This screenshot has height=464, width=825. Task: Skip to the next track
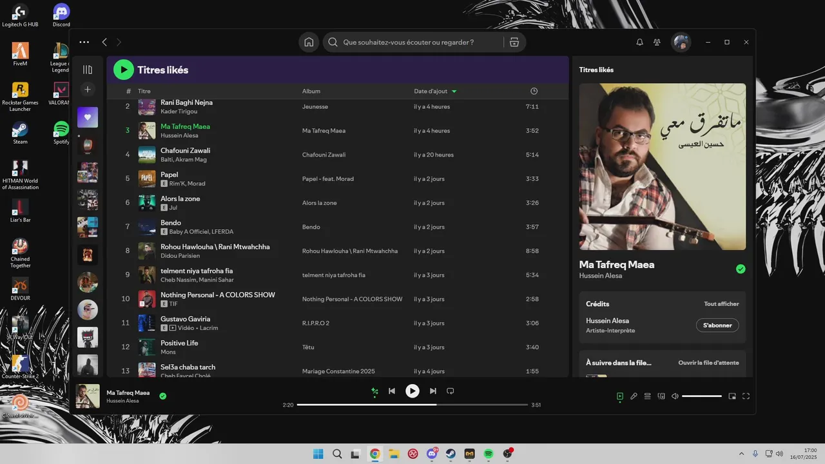coord(433,391)
